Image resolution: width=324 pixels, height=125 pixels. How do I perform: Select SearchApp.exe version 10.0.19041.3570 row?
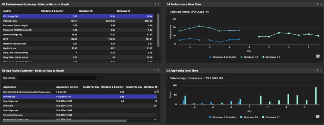pyautogui.click(x=79, y=101)
